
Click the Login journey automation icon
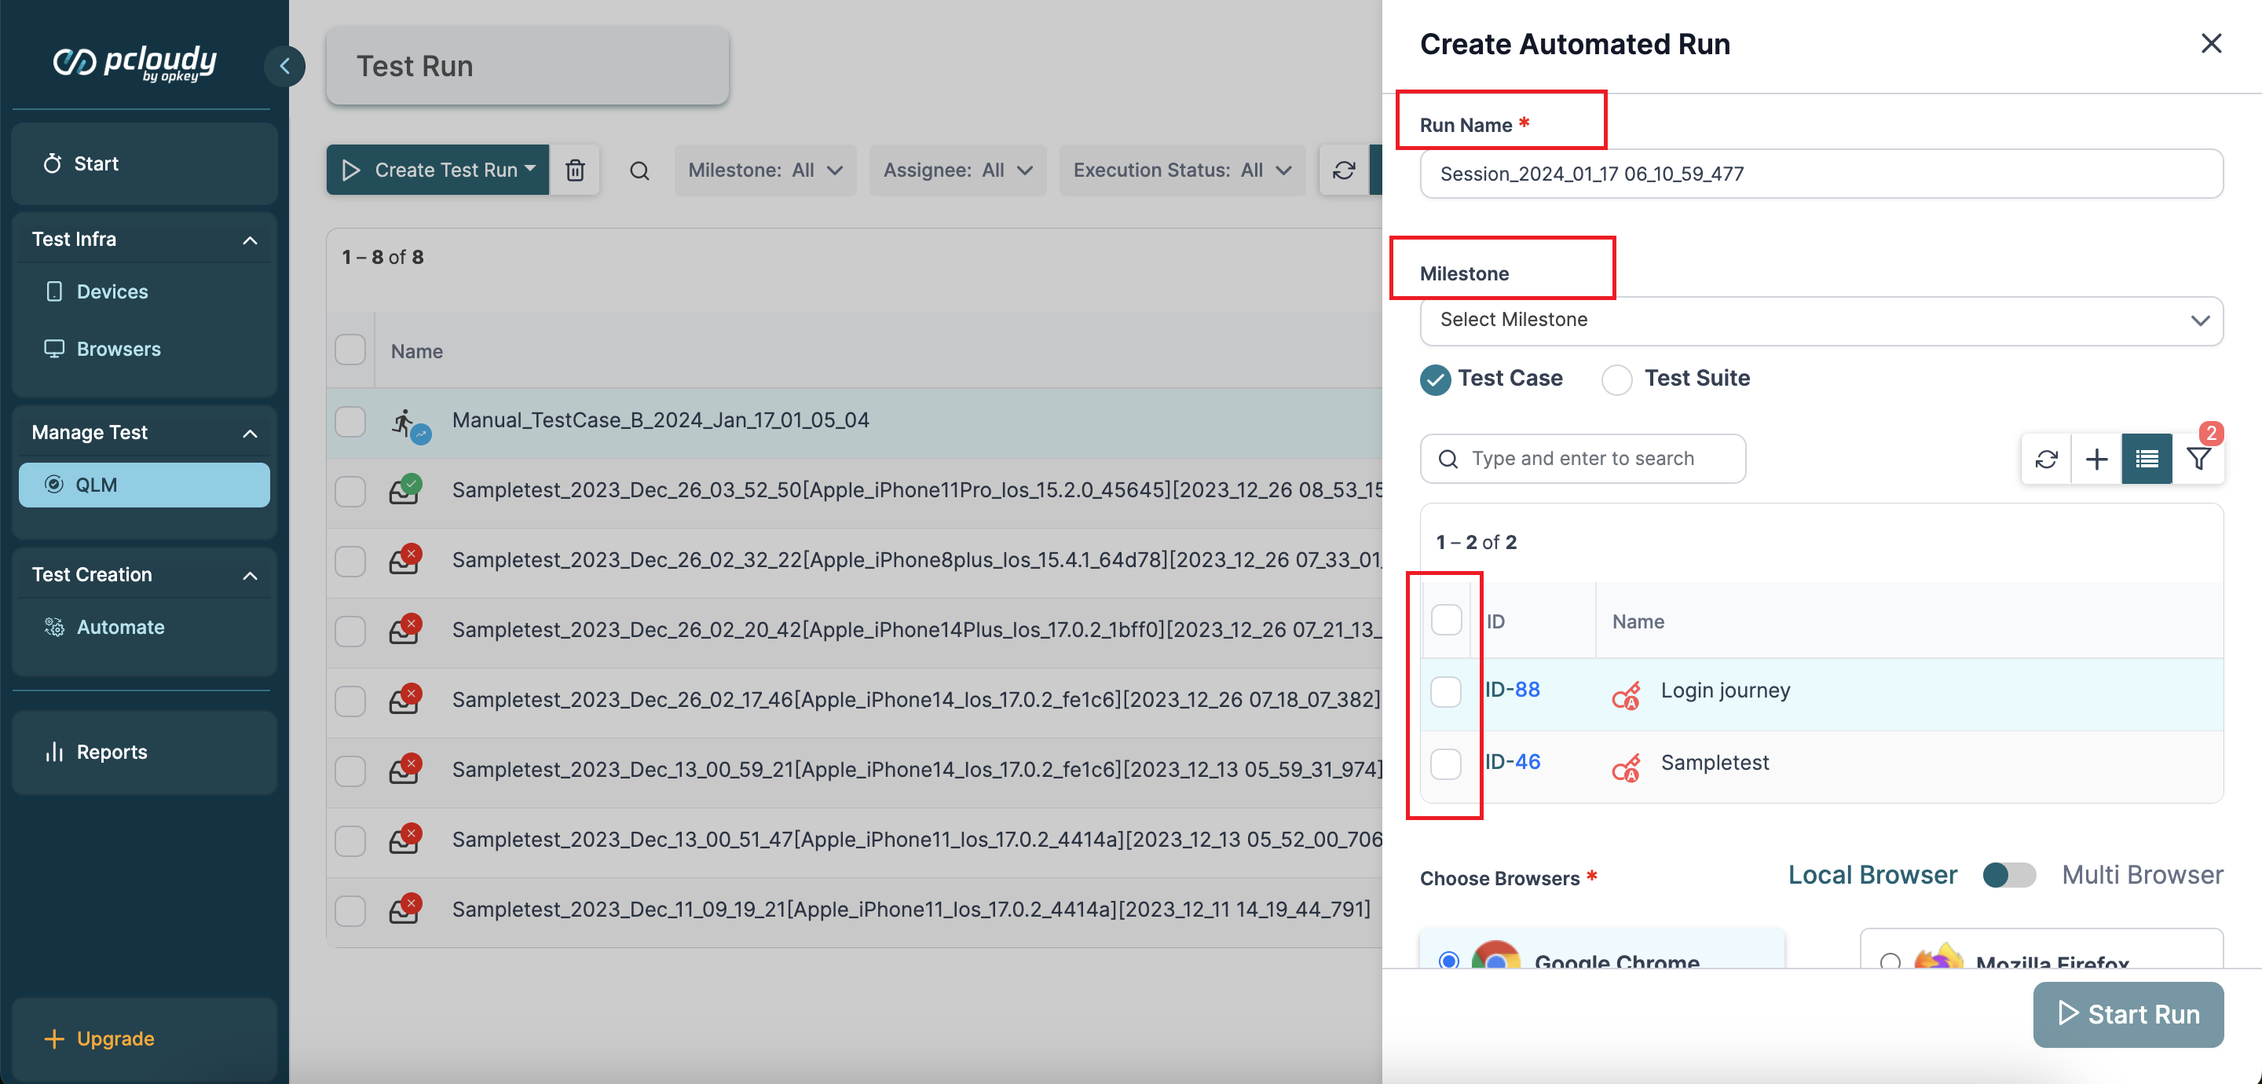1625,696
